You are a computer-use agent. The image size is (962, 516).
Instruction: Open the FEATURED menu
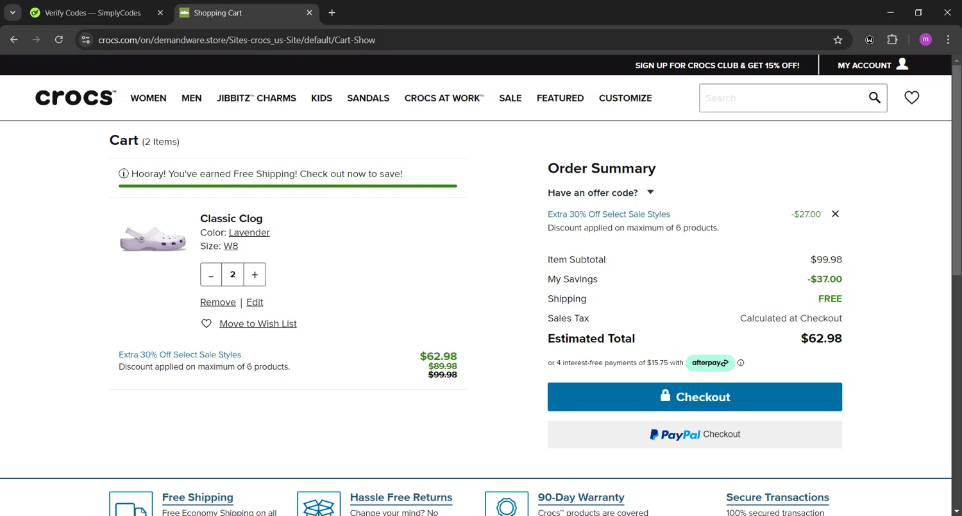pos(561,98)
